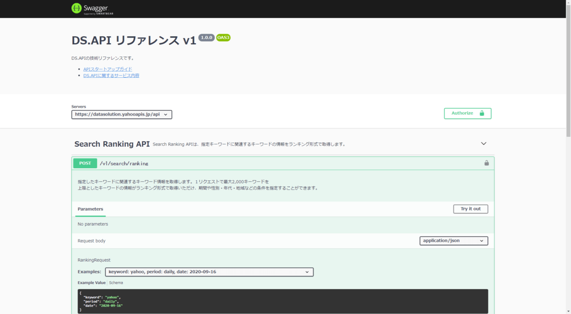Switch to the Schema tab

pyautogui.click(x=116, y=283)
